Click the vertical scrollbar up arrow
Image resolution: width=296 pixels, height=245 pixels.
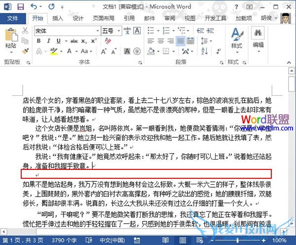[x=292, y=71]
